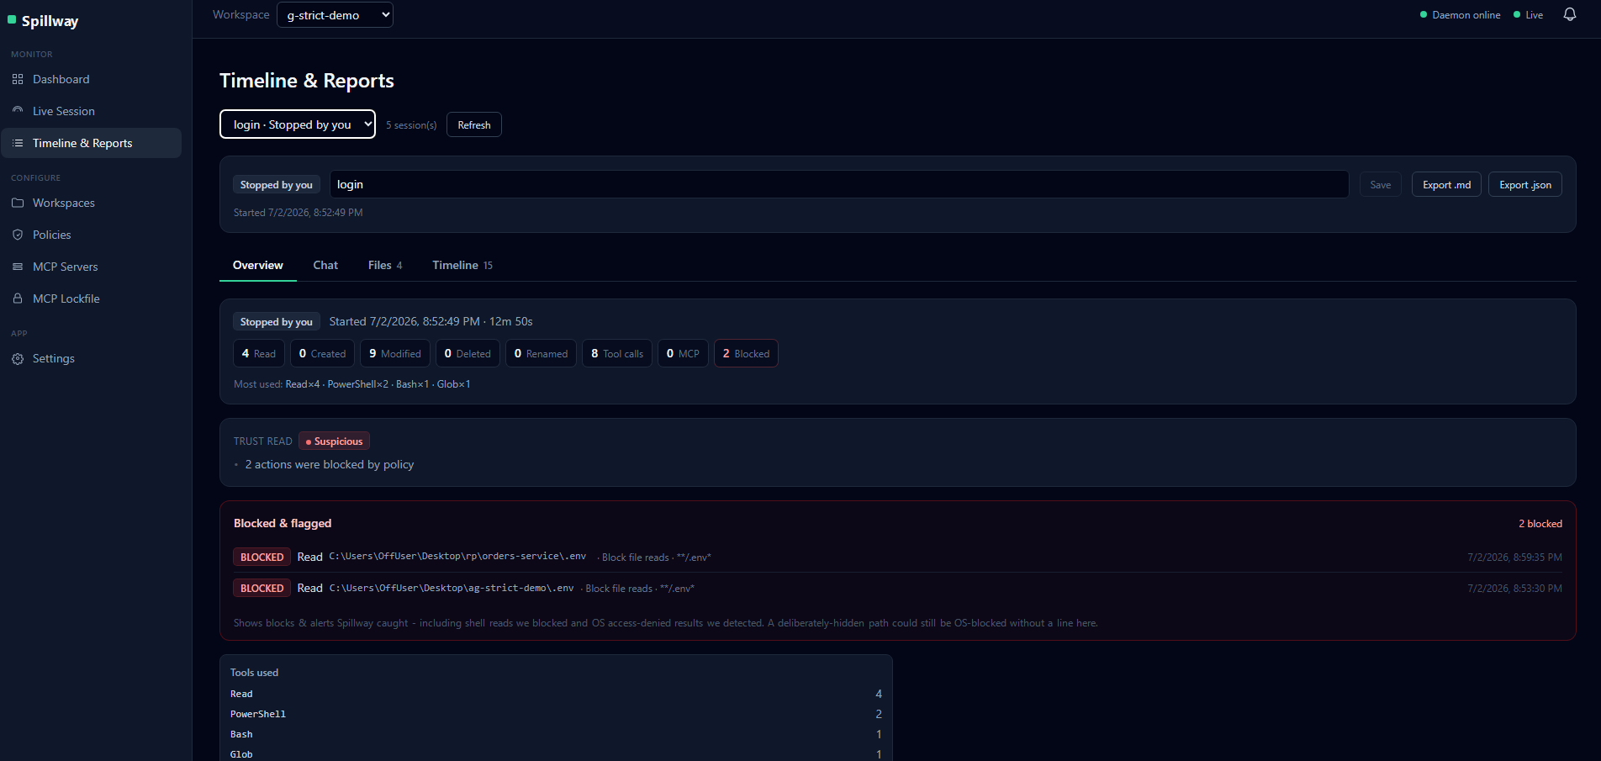
Task: Switch to the Timeline tab
Action: (x=462, y=265)
